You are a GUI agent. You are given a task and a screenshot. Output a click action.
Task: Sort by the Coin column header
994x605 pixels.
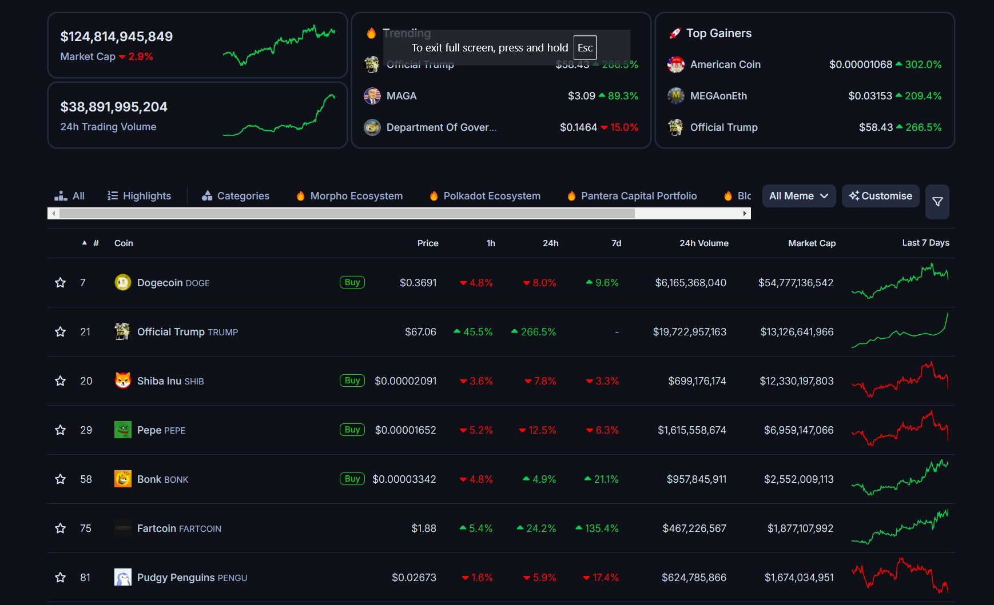click(x=124, y=243)
